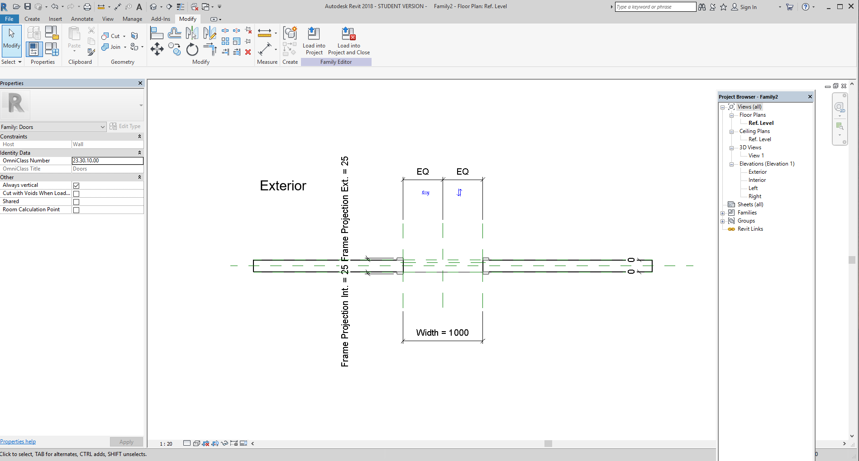Open the Manage ribbon tab
The height and width of the screenshot is (461, 859).
(132, 19)
